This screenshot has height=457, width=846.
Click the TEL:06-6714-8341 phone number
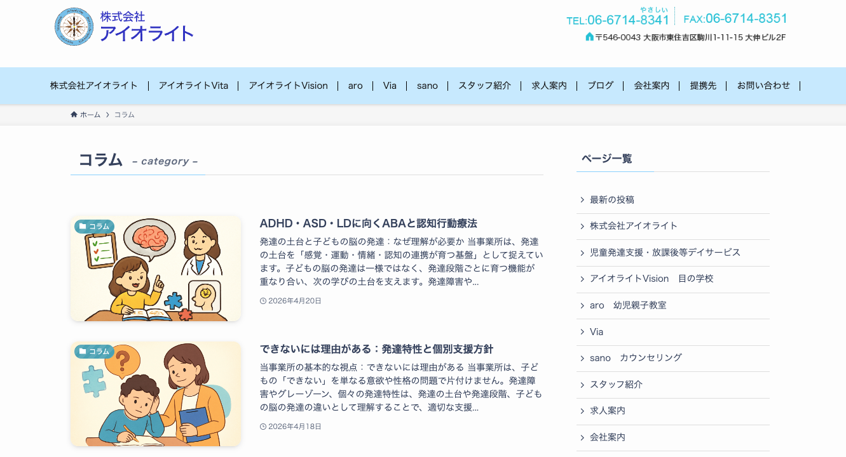point(618,20)
